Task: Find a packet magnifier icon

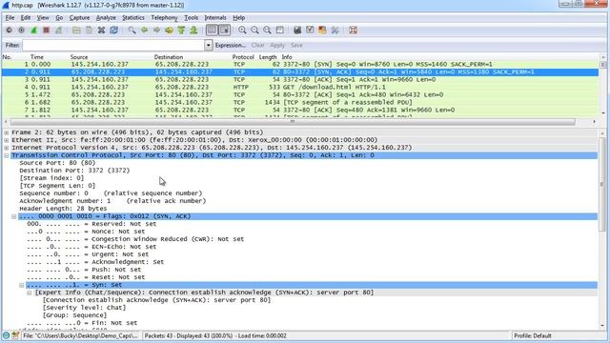Action: tap(132, 30)
